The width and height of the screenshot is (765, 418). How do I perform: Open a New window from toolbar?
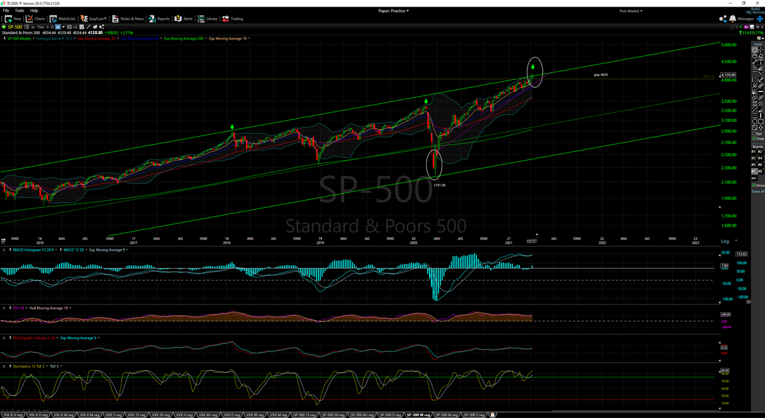click(x=13, y=19)
